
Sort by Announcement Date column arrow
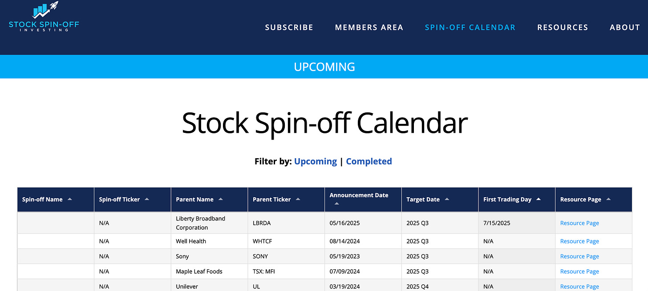pos(337,204)
